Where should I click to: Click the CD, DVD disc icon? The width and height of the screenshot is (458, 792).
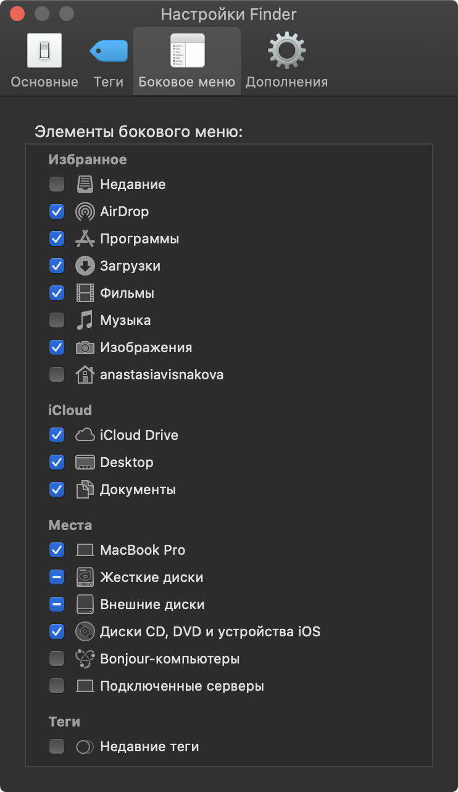(85, 632)
